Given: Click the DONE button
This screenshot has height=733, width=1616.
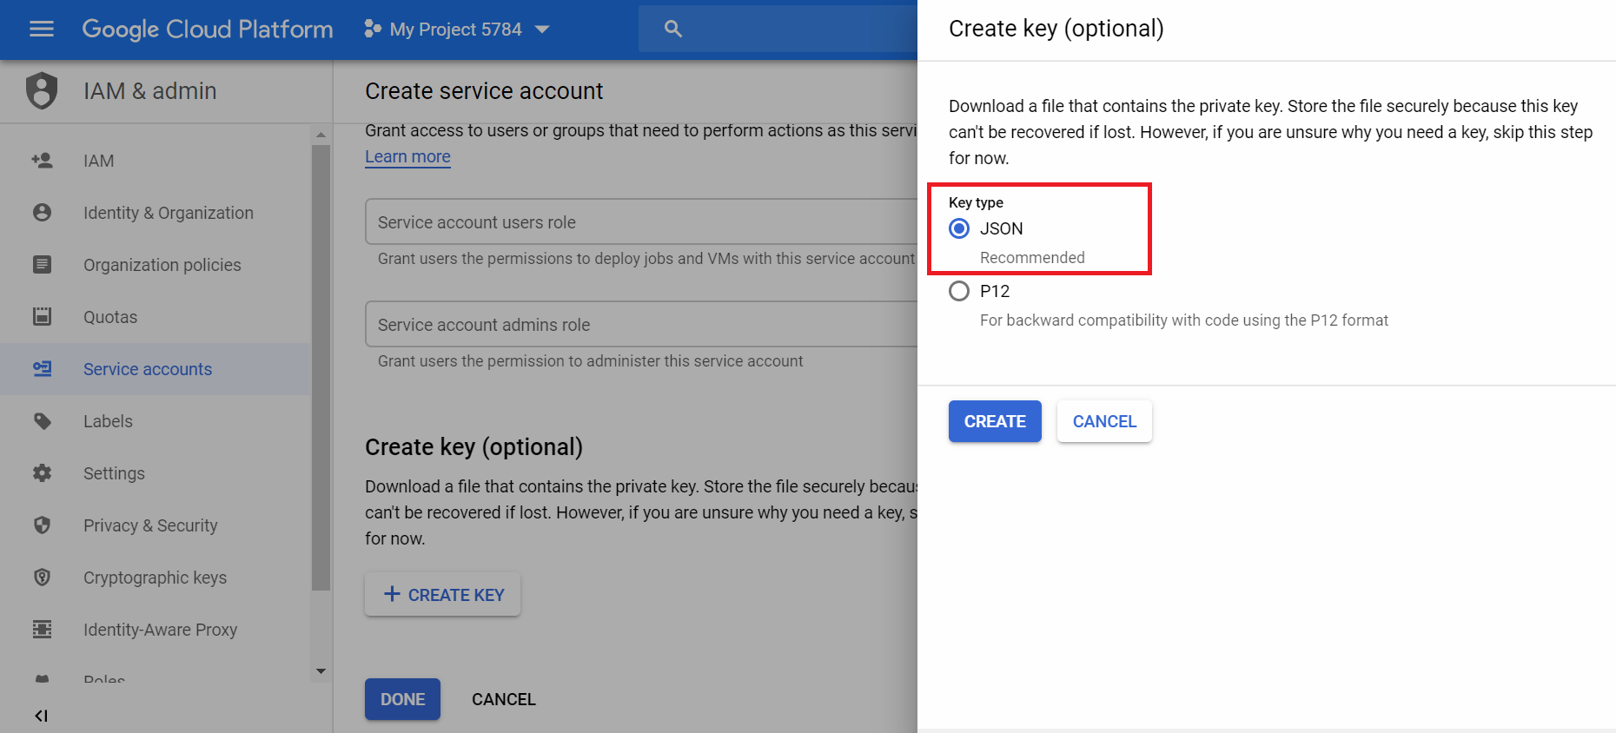Looking at the screenshot, I should (402, 699).
